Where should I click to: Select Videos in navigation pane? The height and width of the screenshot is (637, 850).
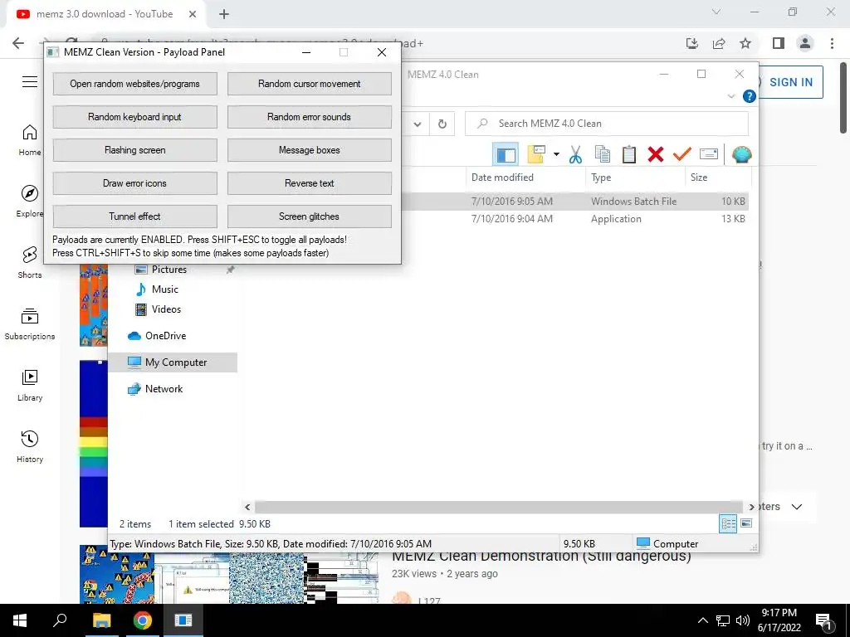point(166,309)
